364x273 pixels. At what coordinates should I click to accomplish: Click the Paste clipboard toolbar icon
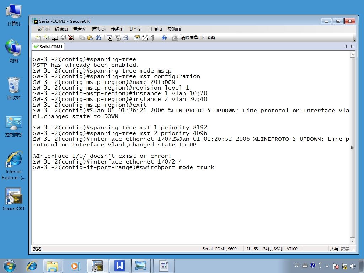pos(90,38)
